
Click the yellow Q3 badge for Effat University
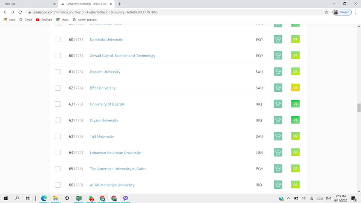[x=296, y=88]
